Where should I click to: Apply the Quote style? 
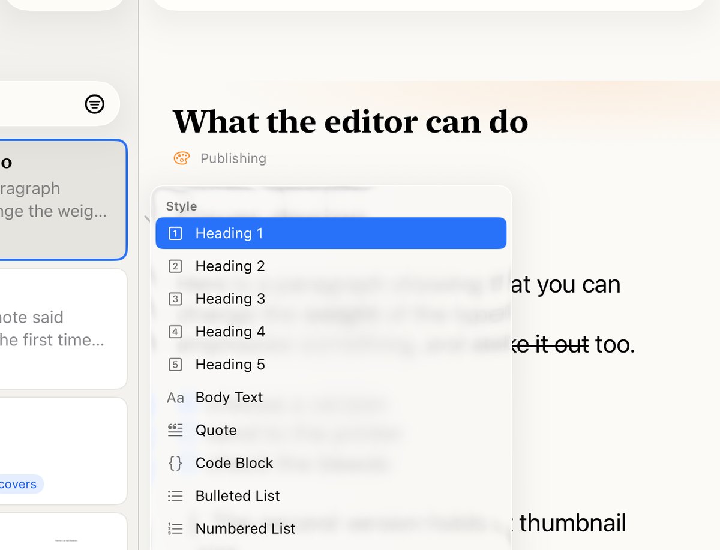click(x=331, y=430)
